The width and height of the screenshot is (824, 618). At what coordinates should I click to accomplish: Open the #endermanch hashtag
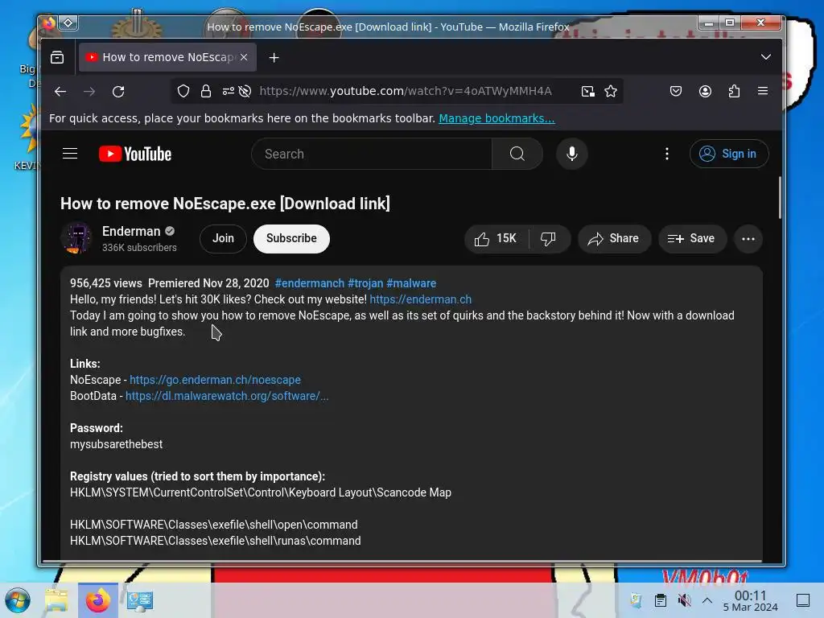click(x=310, y=283)
